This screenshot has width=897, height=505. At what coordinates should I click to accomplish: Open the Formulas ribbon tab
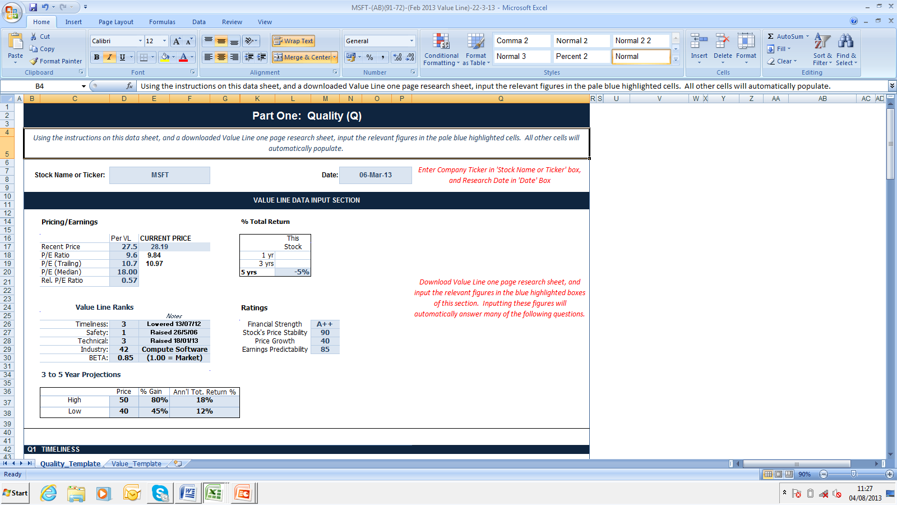162,22
